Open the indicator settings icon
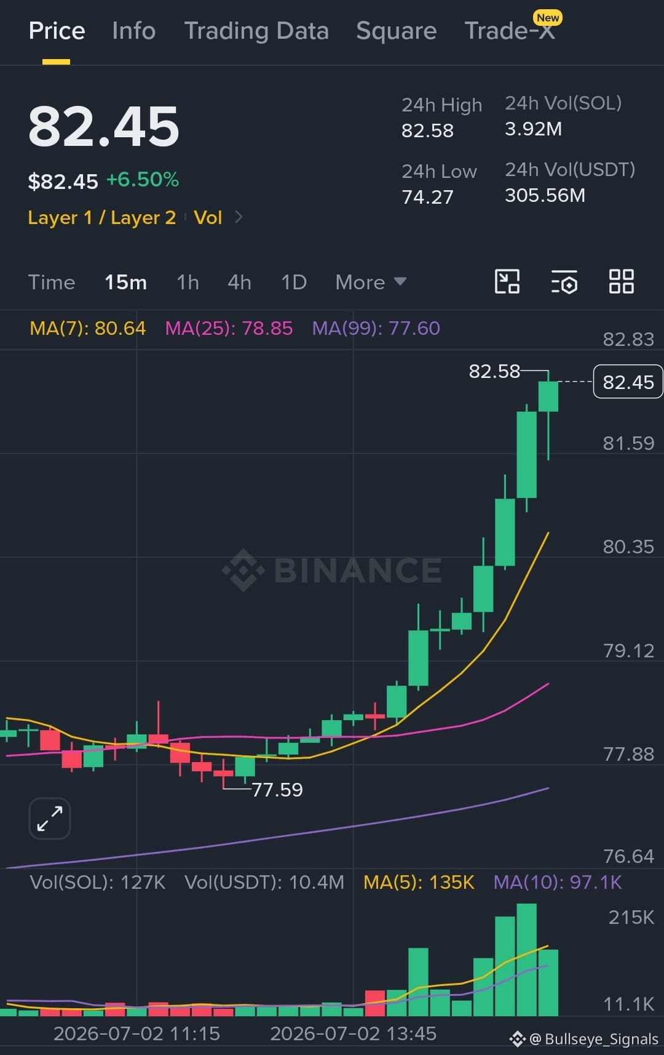The image size is (664, 1055). point(564,282)
